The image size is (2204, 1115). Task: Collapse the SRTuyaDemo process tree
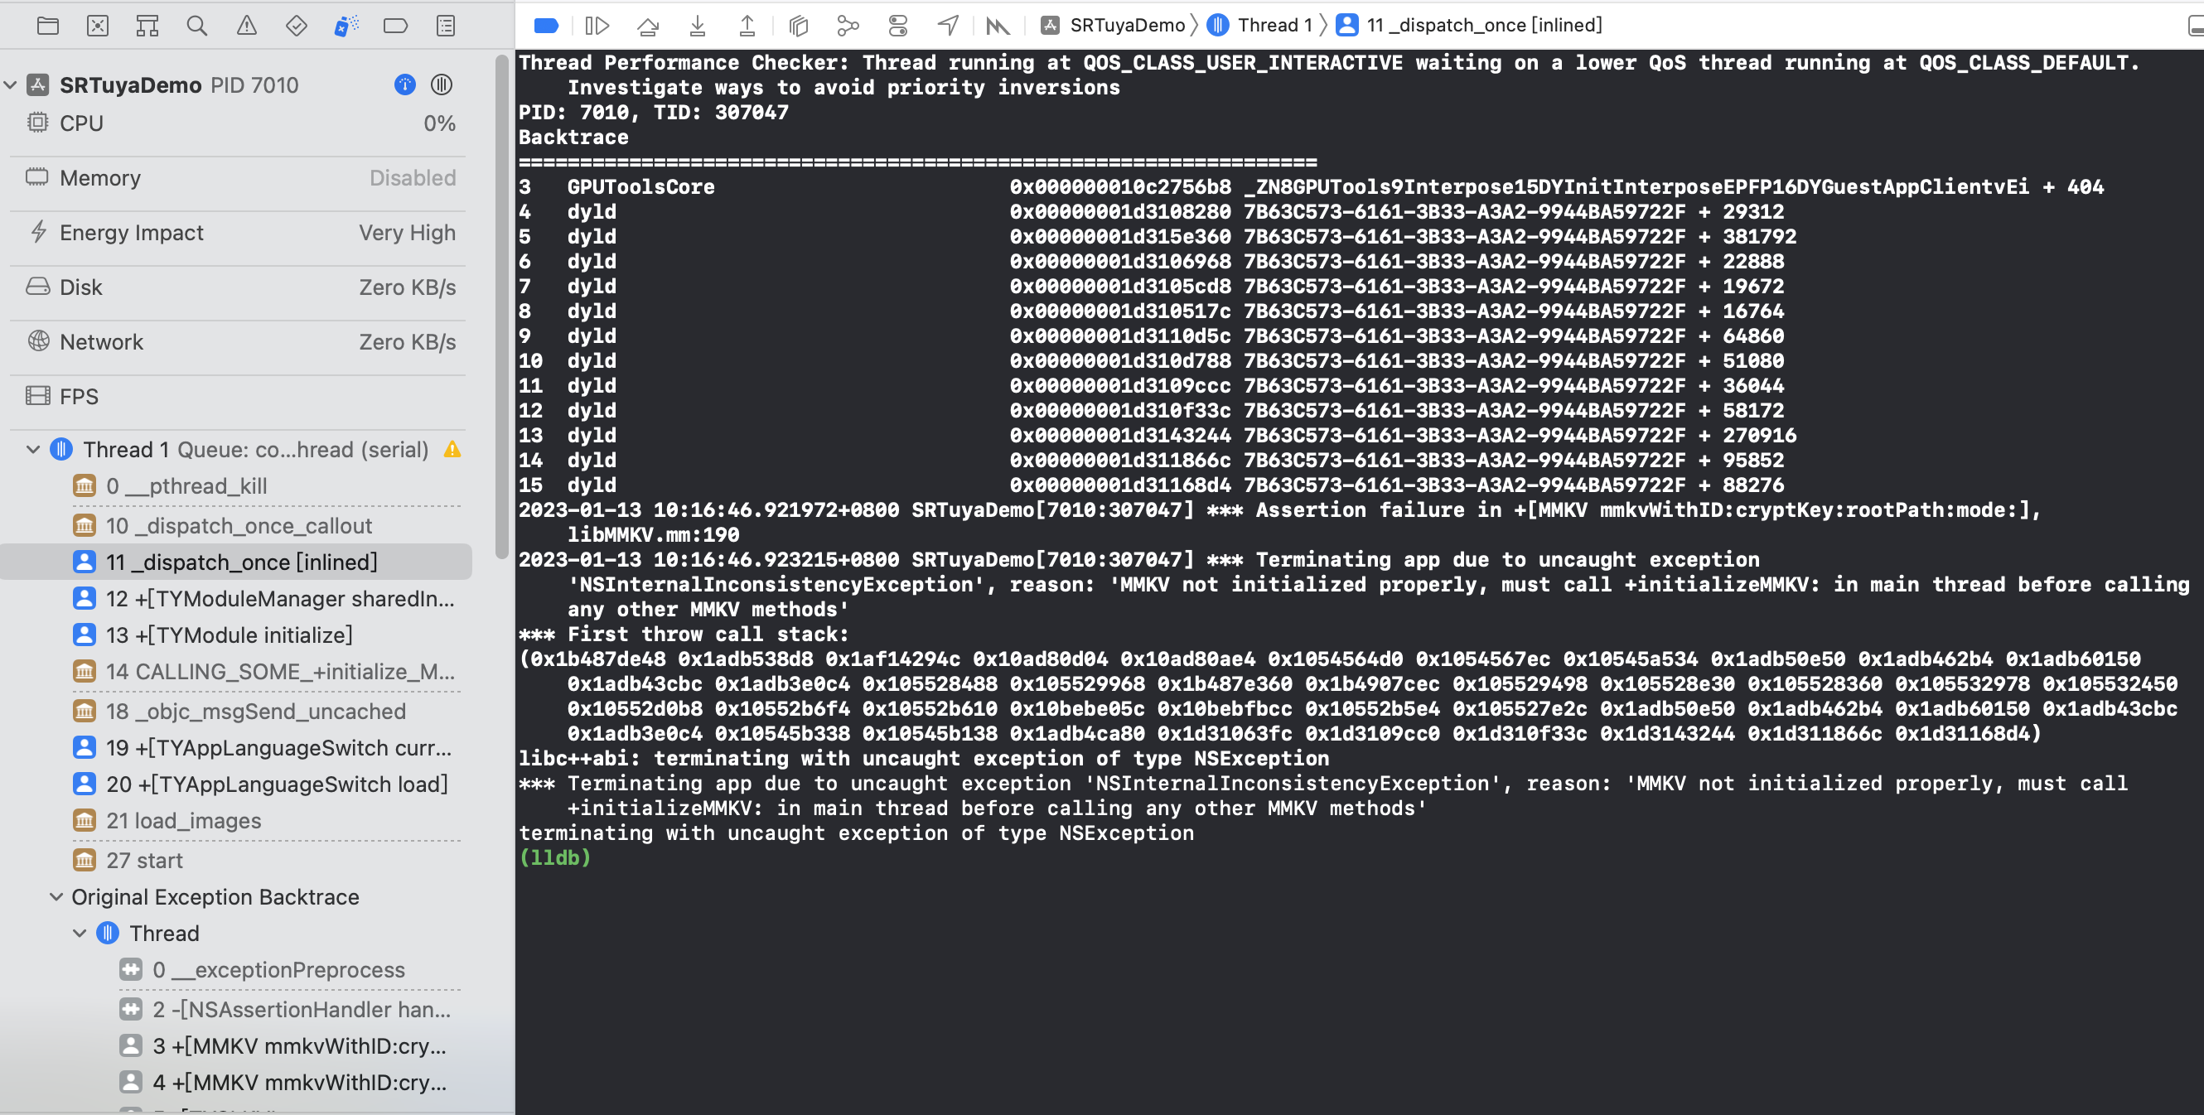10,84
